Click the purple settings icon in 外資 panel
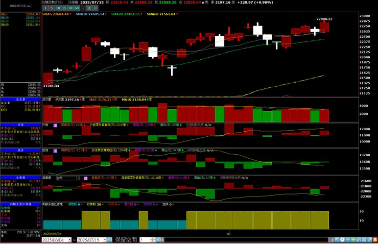The image size is (378, 244). pos(55,125)
